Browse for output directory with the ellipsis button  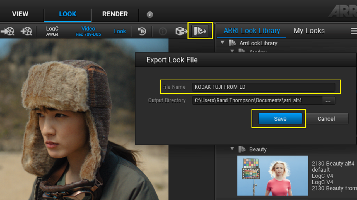328,100
